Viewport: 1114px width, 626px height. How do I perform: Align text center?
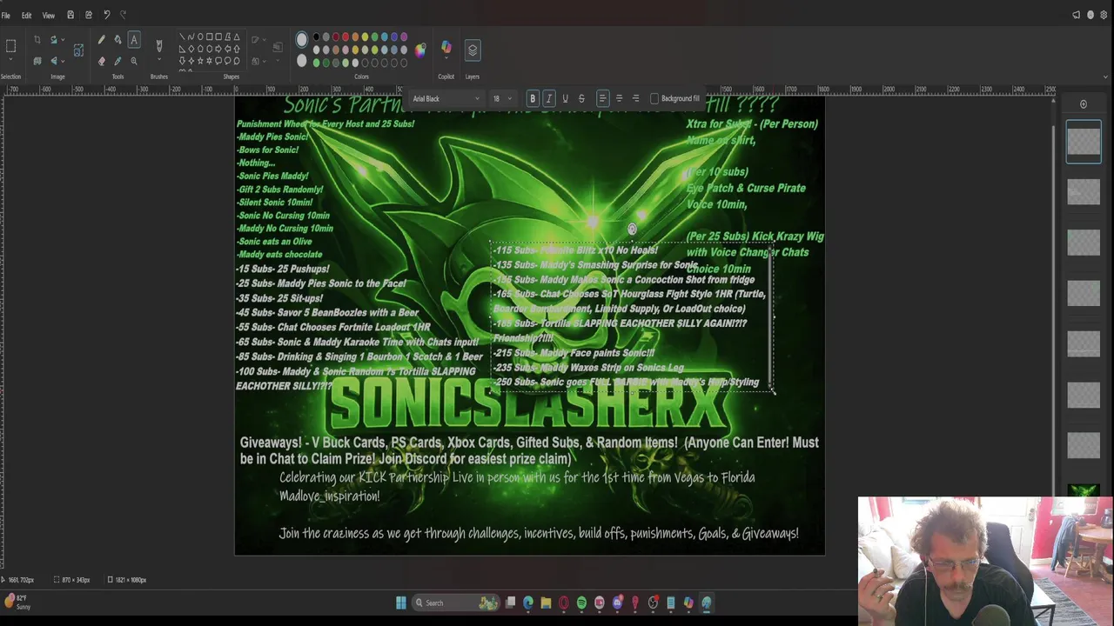[x=619, y=98]
